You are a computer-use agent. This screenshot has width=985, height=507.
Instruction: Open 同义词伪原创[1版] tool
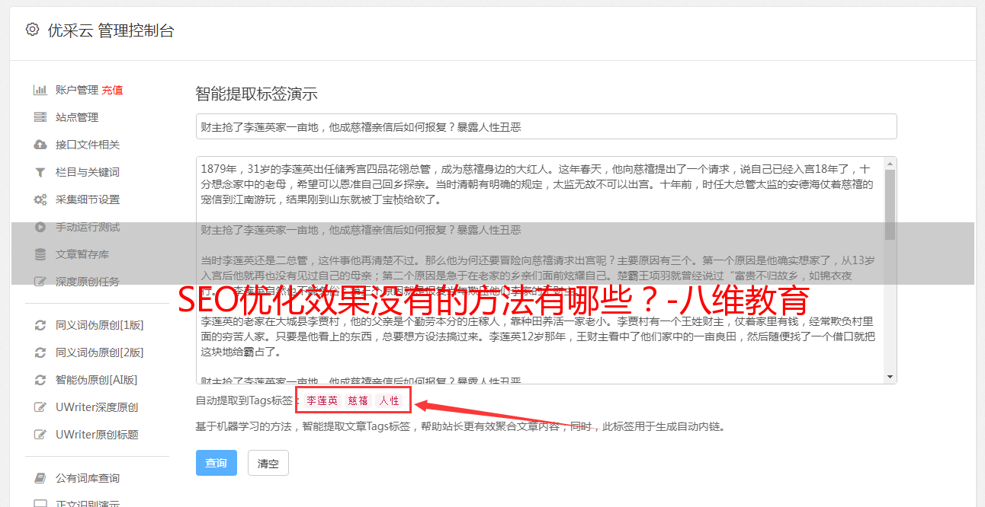[100, 325]
